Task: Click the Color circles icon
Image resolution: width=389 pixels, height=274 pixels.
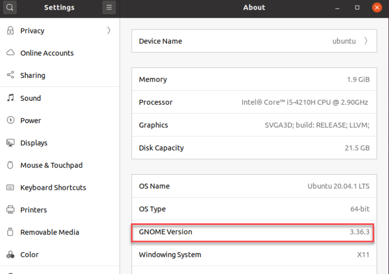Action: coord(11,254)
